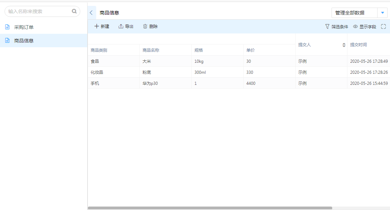Click the 管理全部数据 text box
Viewport: 390px width, 210px height.
tap(354, 13)
